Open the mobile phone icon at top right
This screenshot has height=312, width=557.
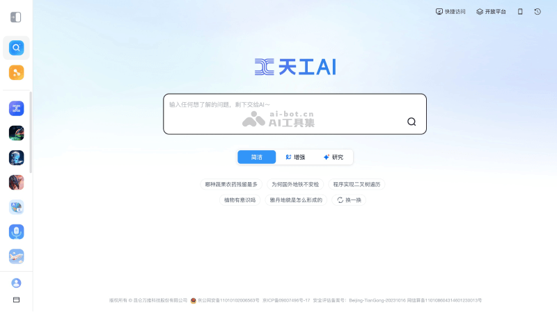(x=520, y=12)
